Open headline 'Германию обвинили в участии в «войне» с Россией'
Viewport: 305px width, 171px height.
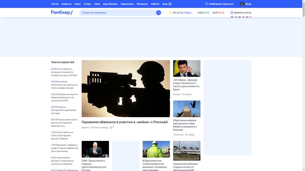pos(125,122)
